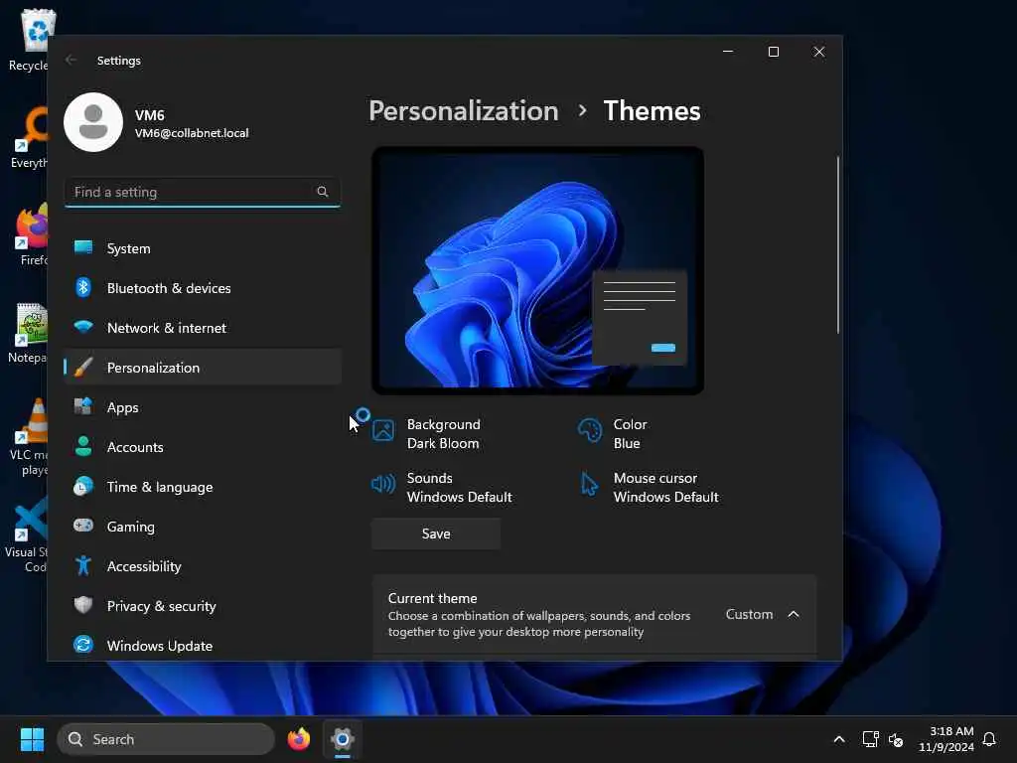
Task: Open Bluetooth & devices settings
Action: click(x=203, y=288)
